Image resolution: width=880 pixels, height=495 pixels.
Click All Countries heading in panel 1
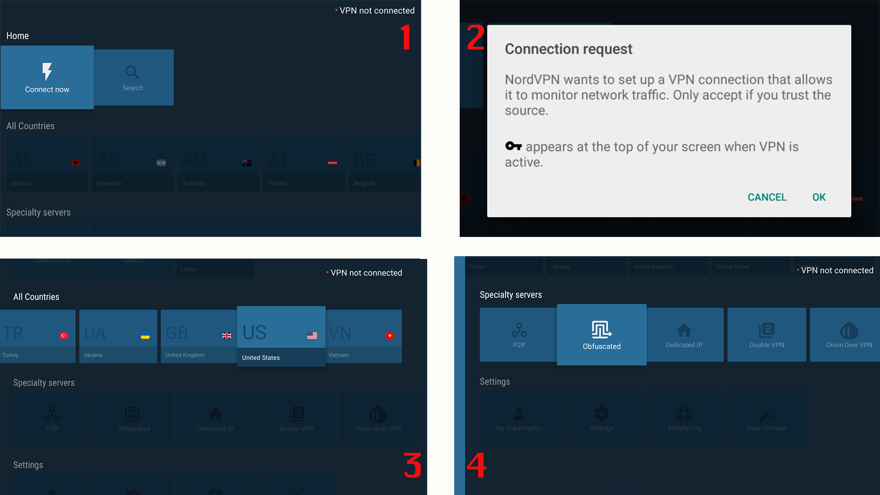(30, 126)
